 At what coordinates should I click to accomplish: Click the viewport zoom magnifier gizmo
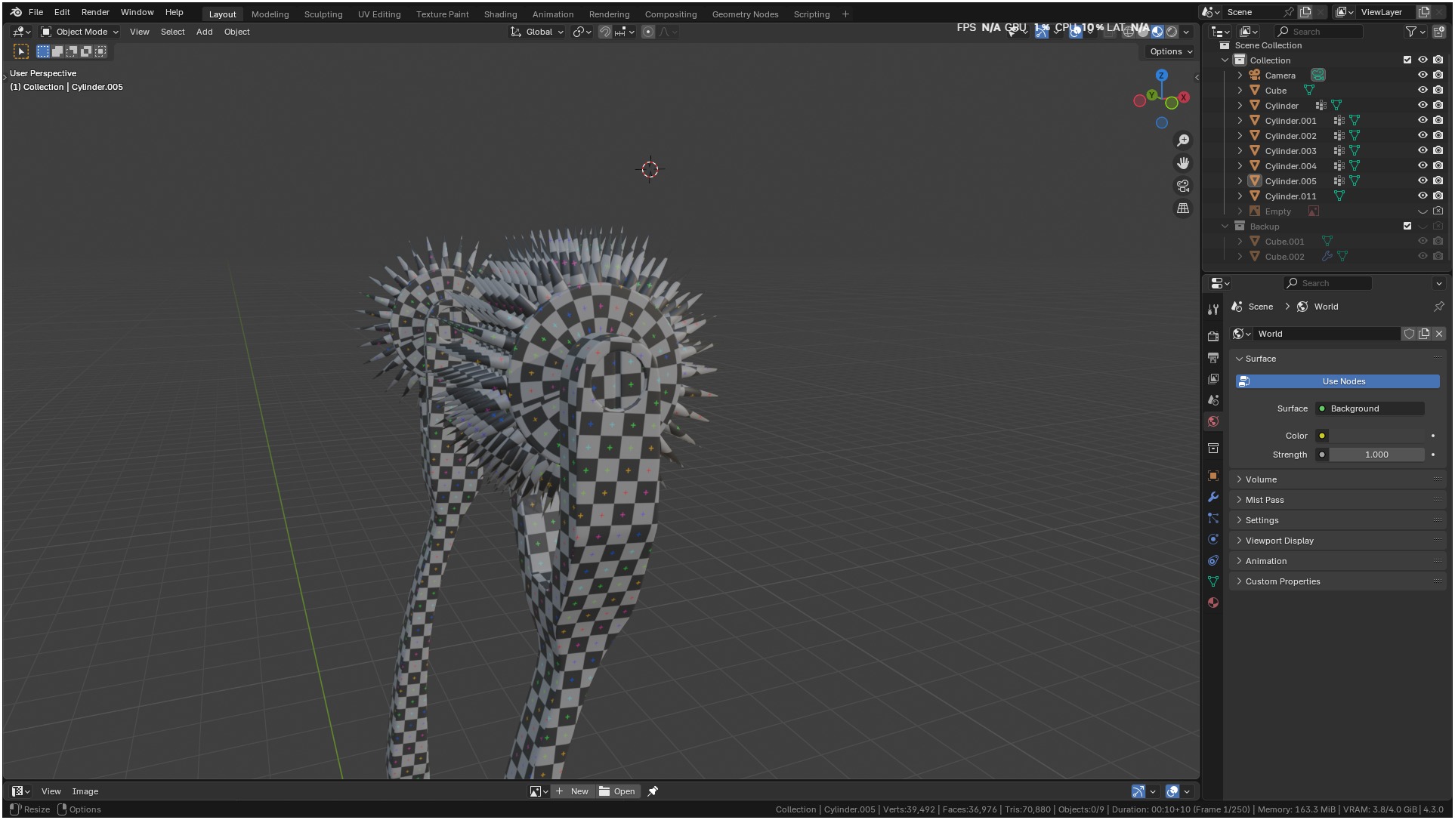point(1183,140)
